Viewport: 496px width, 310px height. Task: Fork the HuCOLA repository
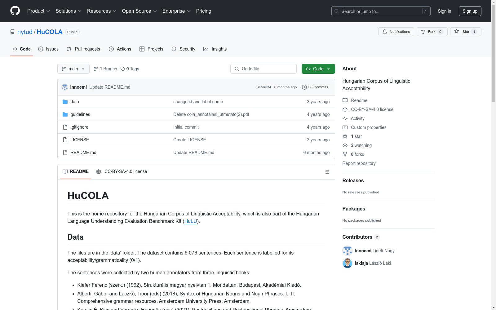432,32
